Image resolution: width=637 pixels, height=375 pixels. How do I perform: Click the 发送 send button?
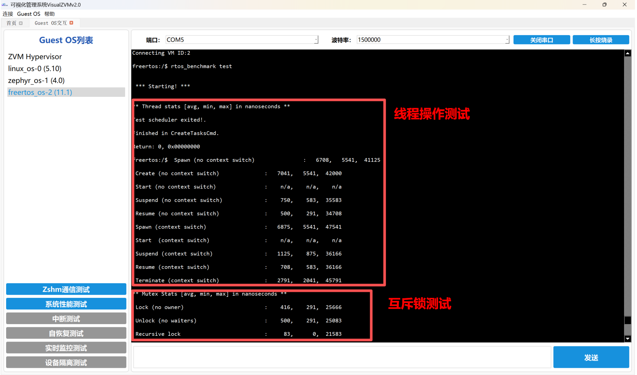[x=591, y=357]
